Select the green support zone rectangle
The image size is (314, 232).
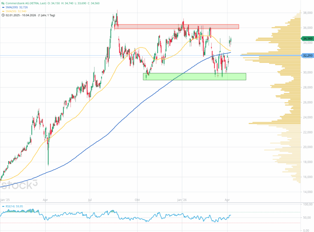(x=194, y=76)
